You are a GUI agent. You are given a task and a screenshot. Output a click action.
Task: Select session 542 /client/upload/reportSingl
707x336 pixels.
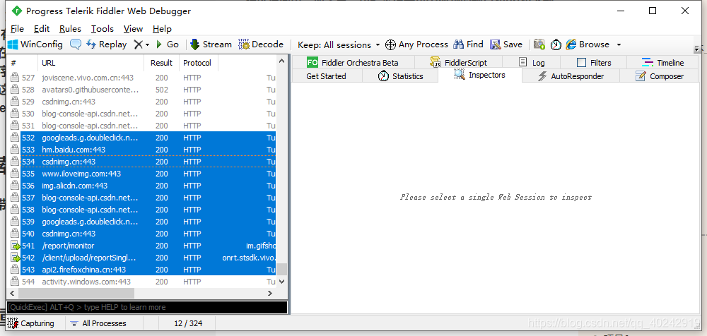tap(142, 258)
